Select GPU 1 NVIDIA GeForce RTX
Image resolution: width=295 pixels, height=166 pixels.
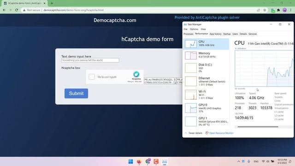(x=206, y=121)
